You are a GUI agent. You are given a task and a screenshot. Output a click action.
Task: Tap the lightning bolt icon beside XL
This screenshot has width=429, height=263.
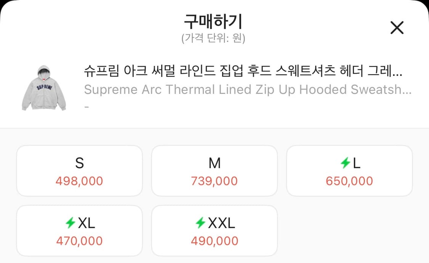click(70, 223)
